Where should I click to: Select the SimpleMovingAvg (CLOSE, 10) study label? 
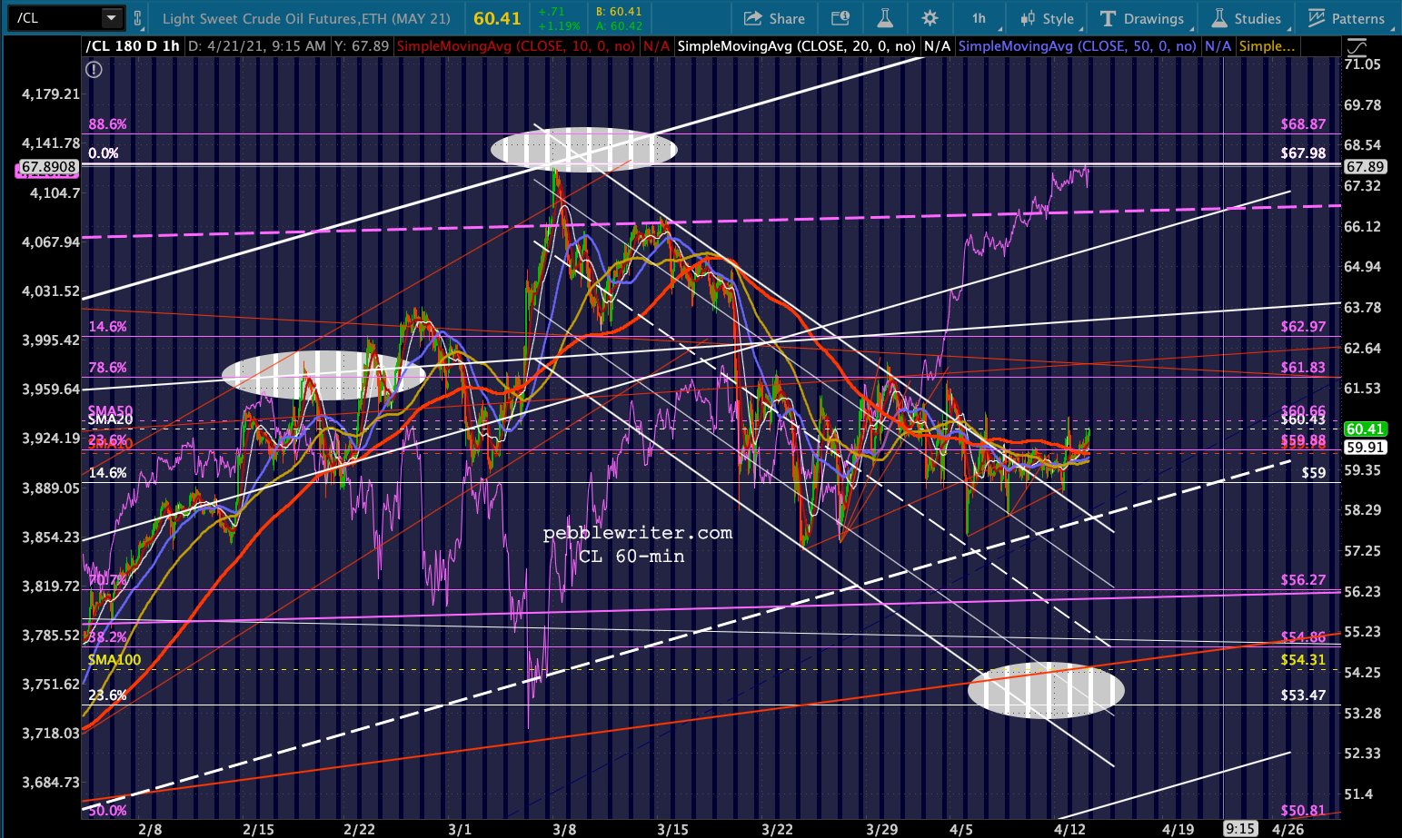(x=516, y=46)
